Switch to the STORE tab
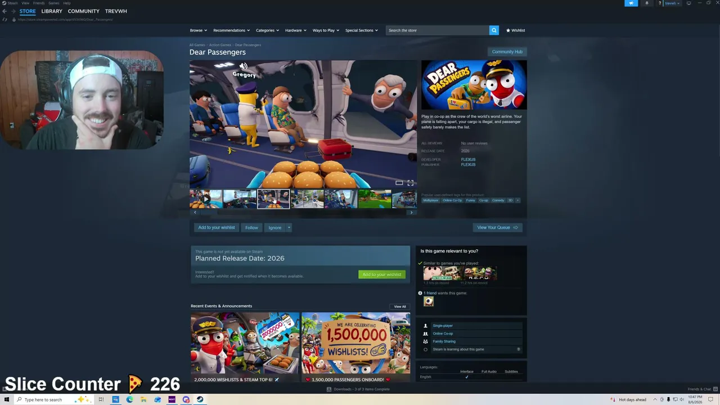Image resolution: width=720 pixels, height=405 pixels. [x=28, y=11]
